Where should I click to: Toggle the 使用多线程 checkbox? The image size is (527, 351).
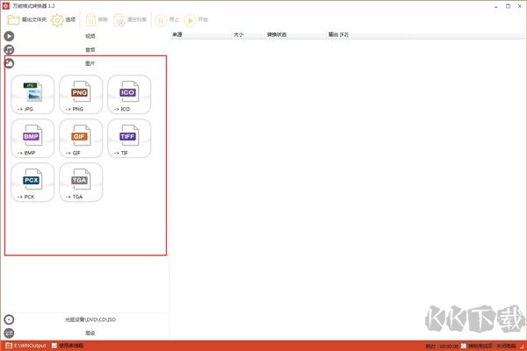click(x=54, y=346)
